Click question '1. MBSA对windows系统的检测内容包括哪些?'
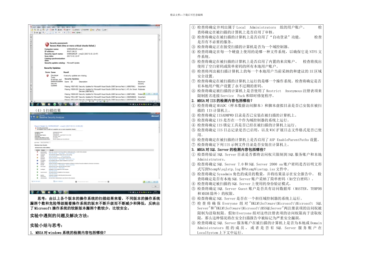 (x=68, y=233)
